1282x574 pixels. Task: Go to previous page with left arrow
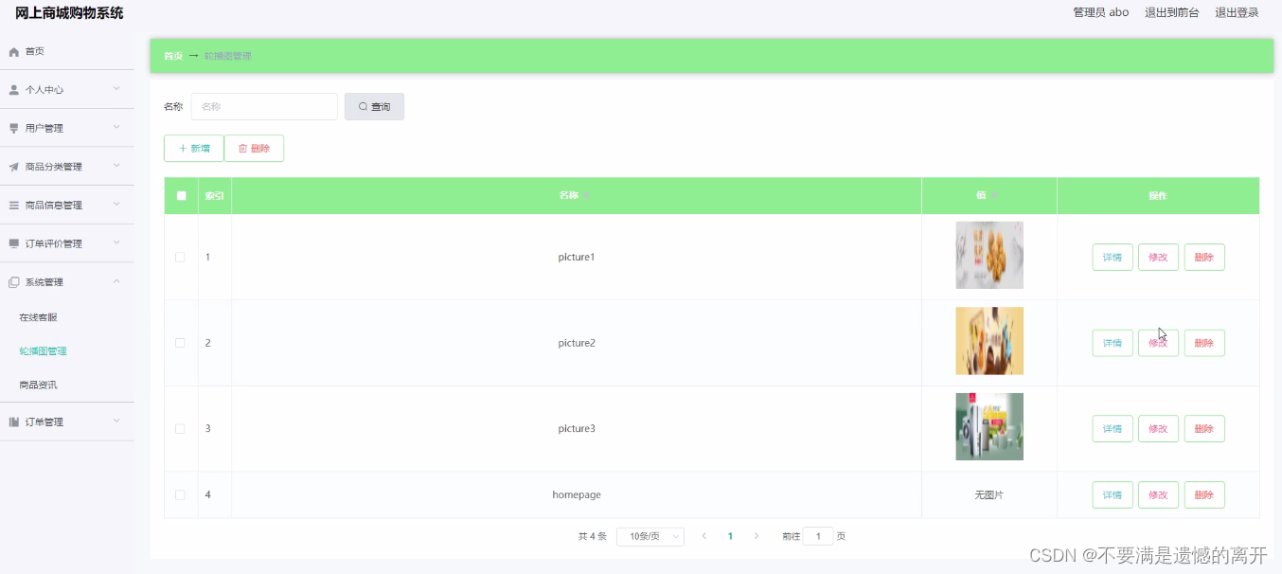pyautogui.click(x=703, y=536)
